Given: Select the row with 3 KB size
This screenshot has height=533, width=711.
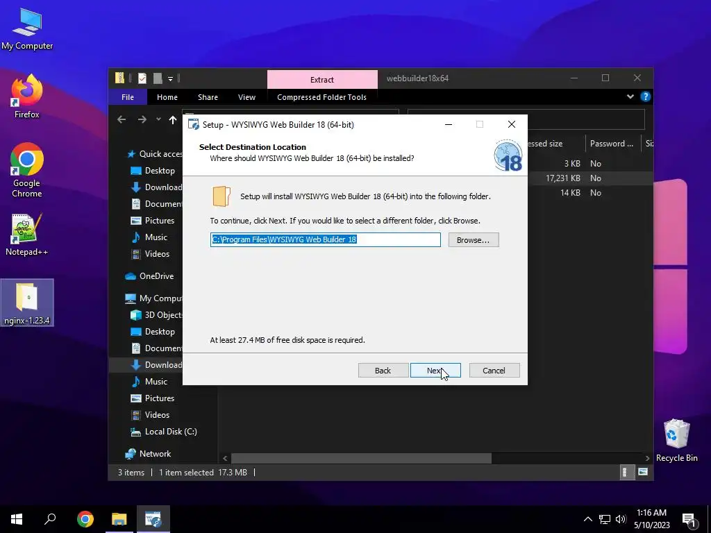Looking at the screenshot, I should click(x=589, y=164).
